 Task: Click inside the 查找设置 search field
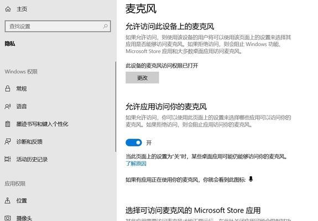pos(58,26)
